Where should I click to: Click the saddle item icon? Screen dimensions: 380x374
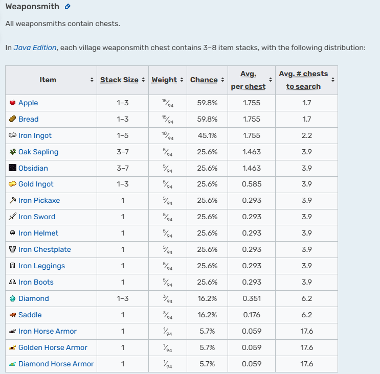coord(13,315)
